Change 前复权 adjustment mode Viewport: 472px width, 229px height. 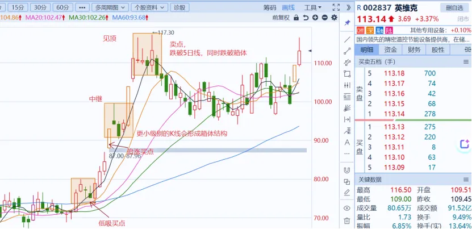coord(281,18)
